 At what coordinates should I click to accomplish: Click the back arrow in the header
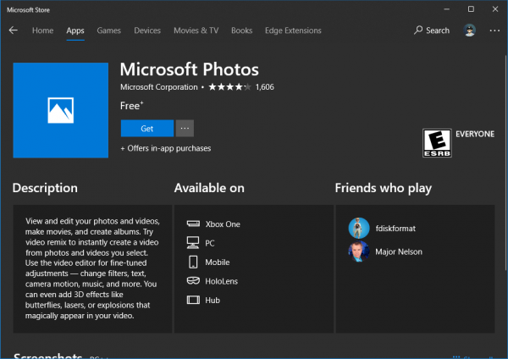[x=14, y=30]
